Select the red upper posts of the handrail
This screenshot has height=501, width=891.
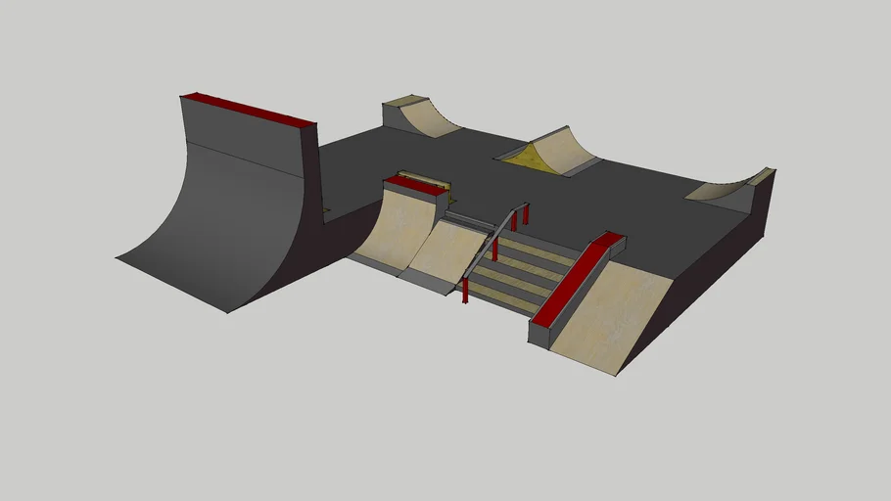pos(519,217)
